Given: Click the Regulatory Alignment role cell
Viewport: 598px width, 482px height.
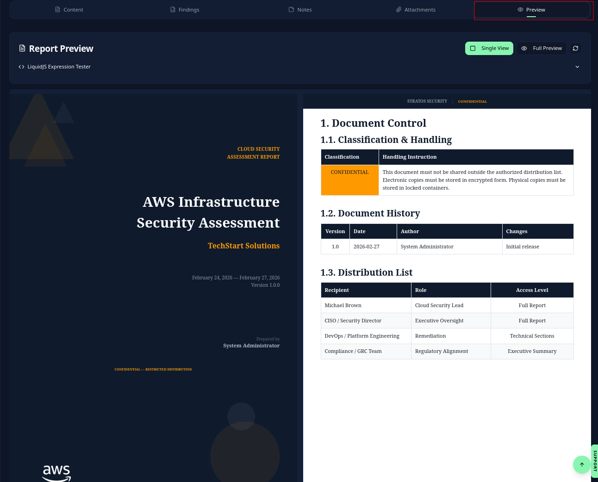Looking at the screenshot, I should 451,351.
